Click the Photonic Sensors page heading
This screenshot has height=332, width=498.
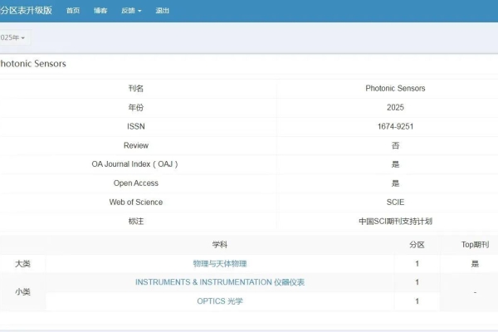(33, 64)
